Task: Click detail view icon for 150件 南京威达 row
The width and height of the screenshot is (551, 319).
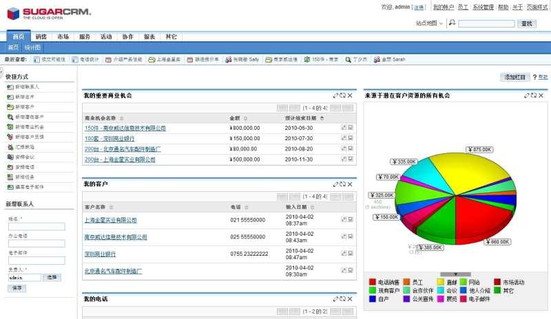Action: coord(351,128)
